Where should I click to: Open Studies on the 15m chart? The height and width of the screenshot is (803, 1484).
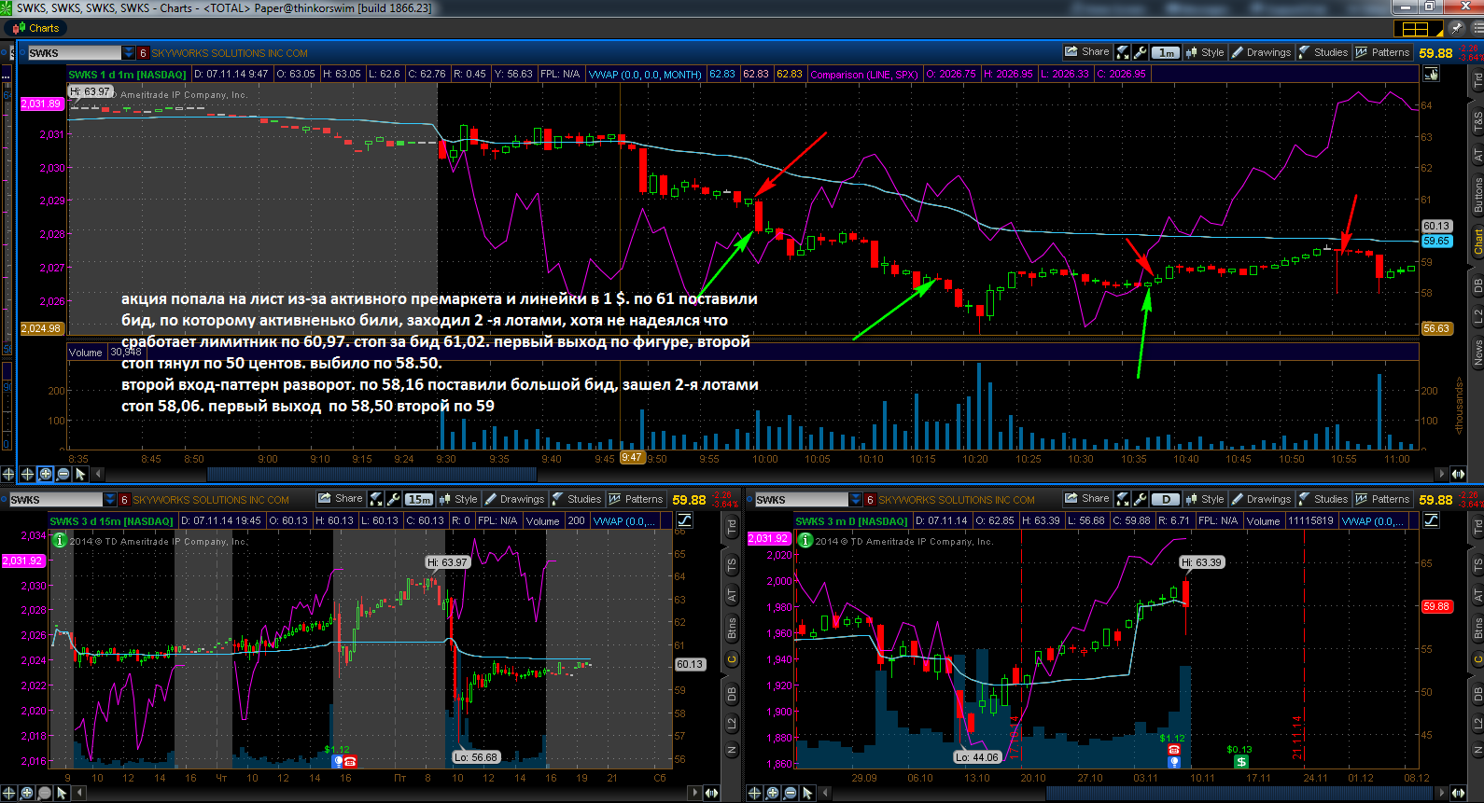576,499
